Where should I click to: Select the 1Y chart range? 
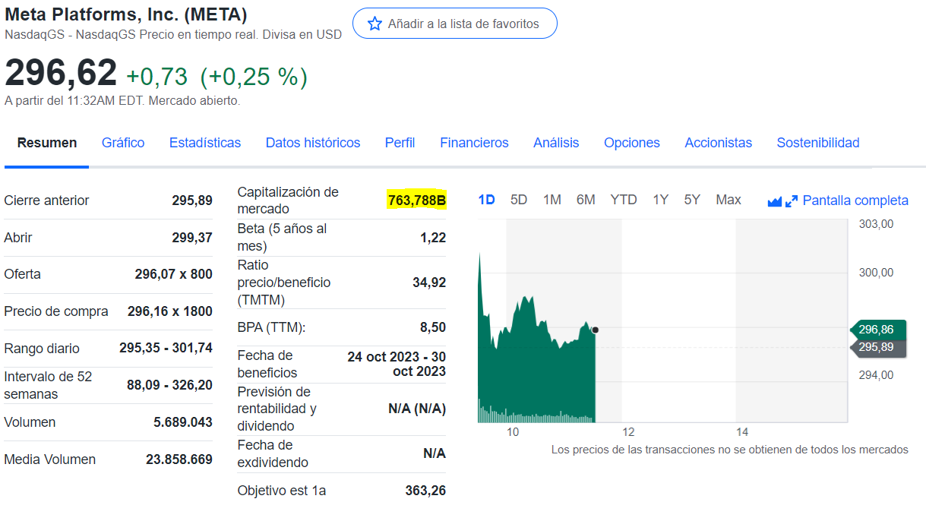[660, 200]
